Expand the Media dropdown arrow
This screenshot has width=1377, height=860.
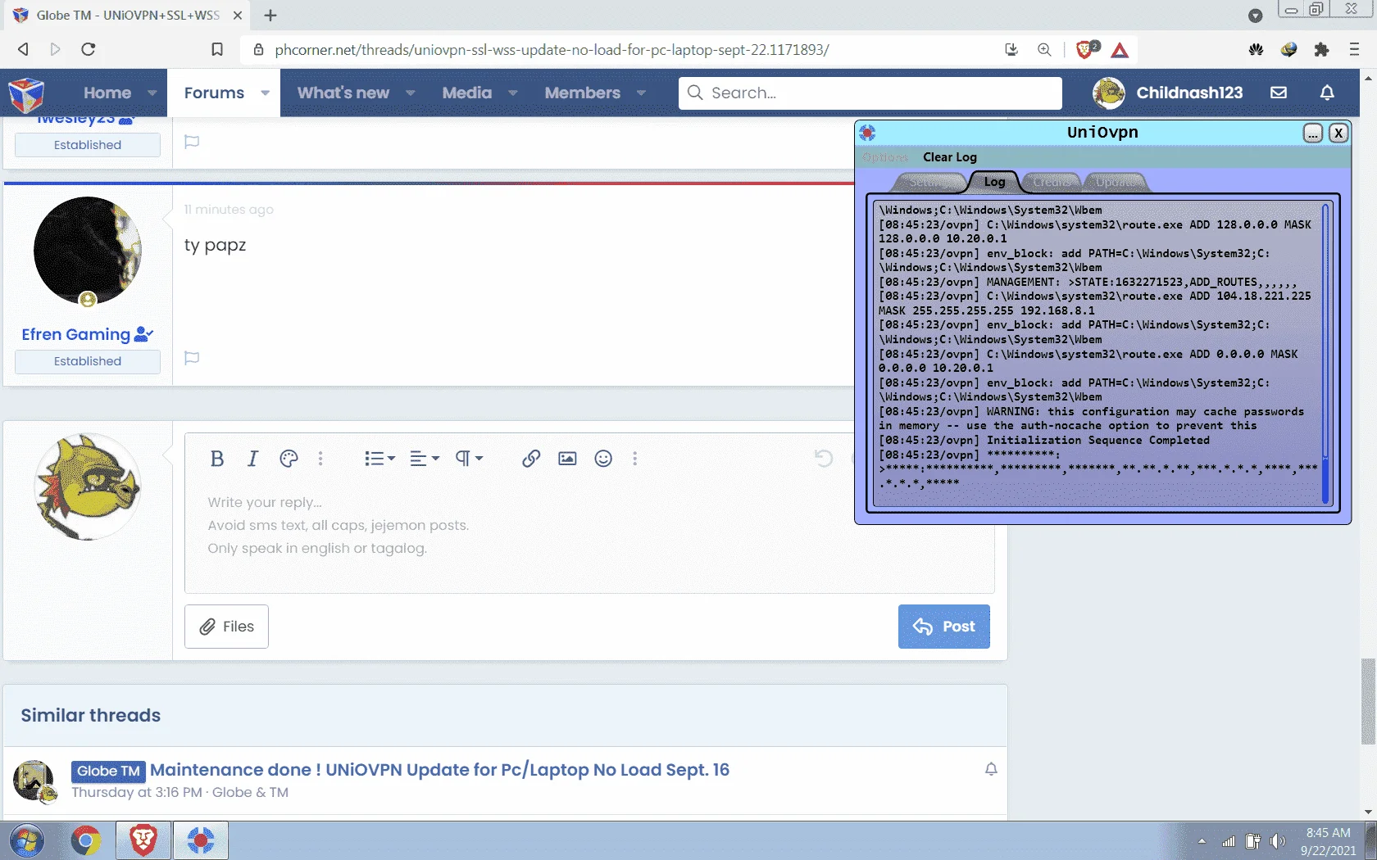pos(512,93)
